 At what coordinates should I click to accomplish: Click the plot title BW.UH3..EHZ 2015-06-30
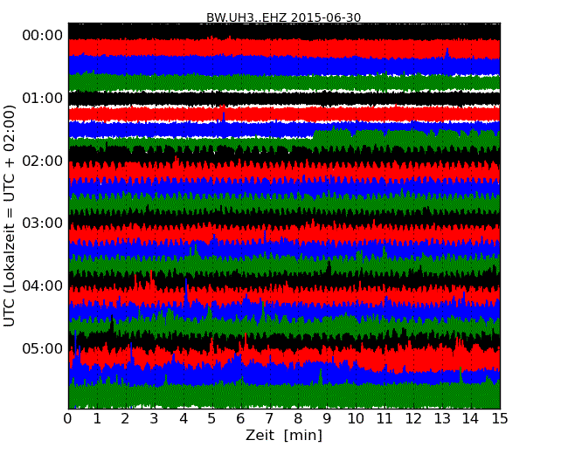click(x=284, y=17)
